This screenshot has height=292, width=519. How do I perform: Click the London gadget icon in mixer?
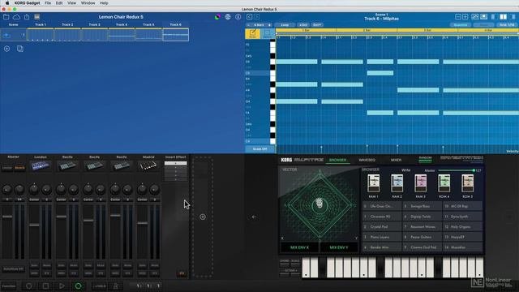click(x=41, y=165)
